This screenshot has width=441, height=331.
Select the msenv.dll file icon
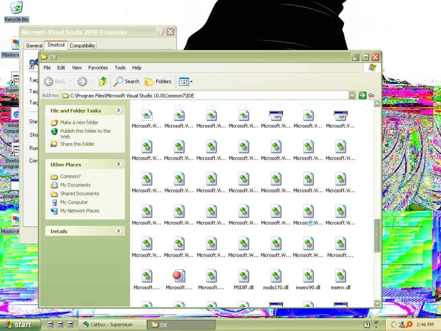coord(341,276)
